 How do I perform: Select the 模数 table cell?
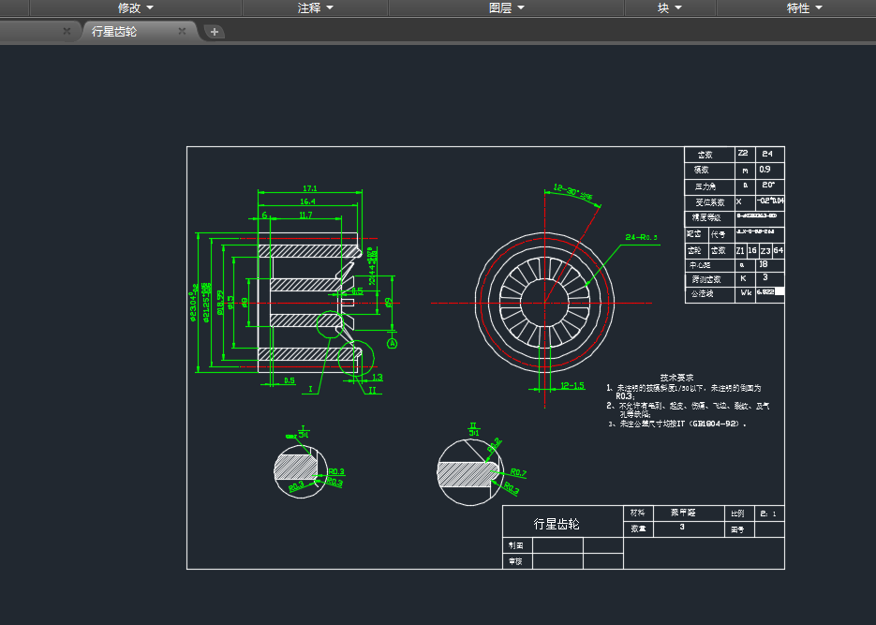tap(709, 170)
